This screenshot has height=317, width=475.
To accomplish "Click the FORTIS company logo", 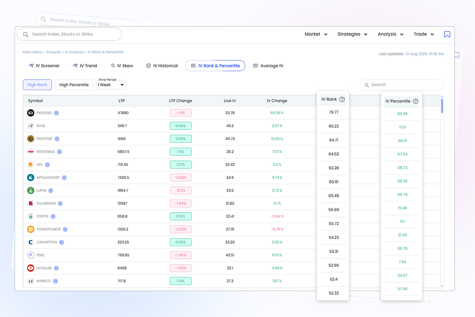I will tap(31, 216).
